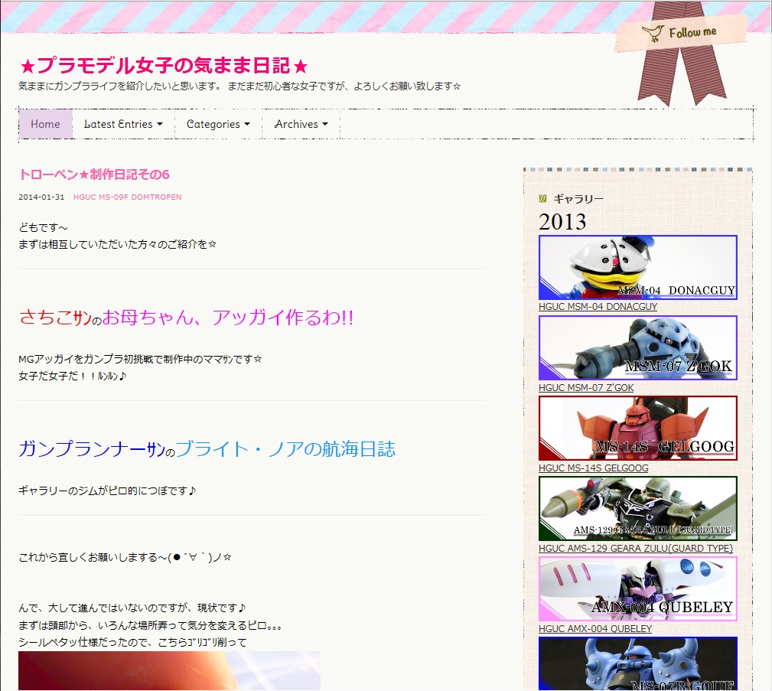Expand the Archives dropdown menu
This screenshot has width=772, height=691.
[x=301, y=124]
